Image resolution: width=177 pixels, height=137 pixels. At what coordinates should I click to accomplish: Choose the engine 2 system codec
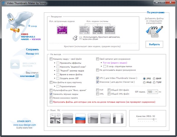tap(97, 29)
